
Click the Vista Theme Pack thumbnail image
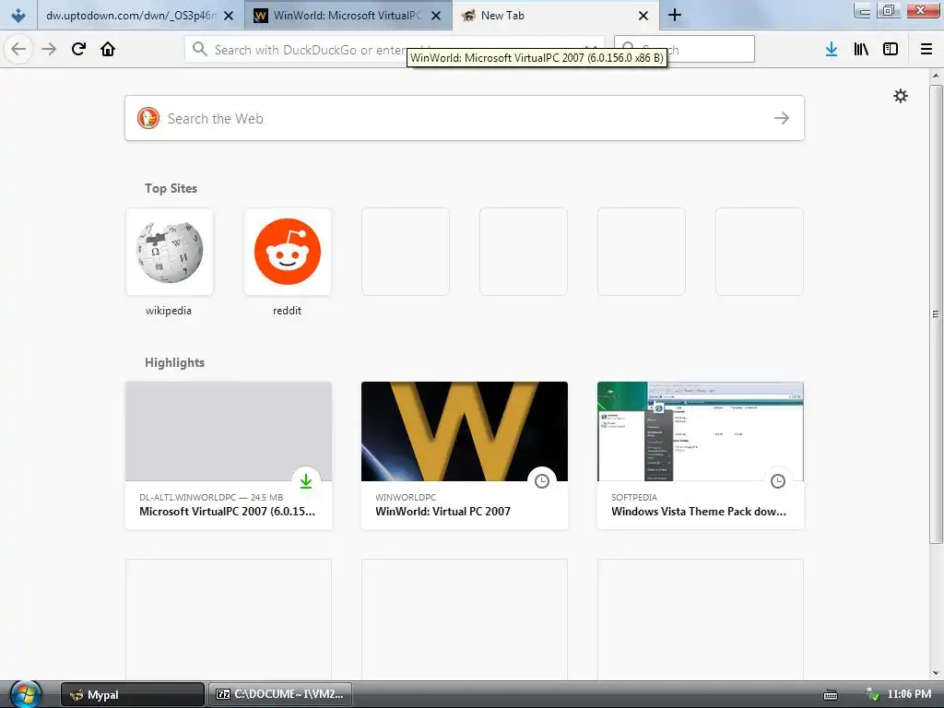[701, 431]
